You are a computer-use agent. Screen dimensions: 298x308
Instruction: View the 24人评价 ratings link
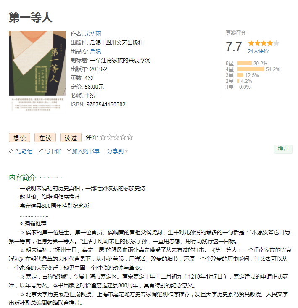258,51
